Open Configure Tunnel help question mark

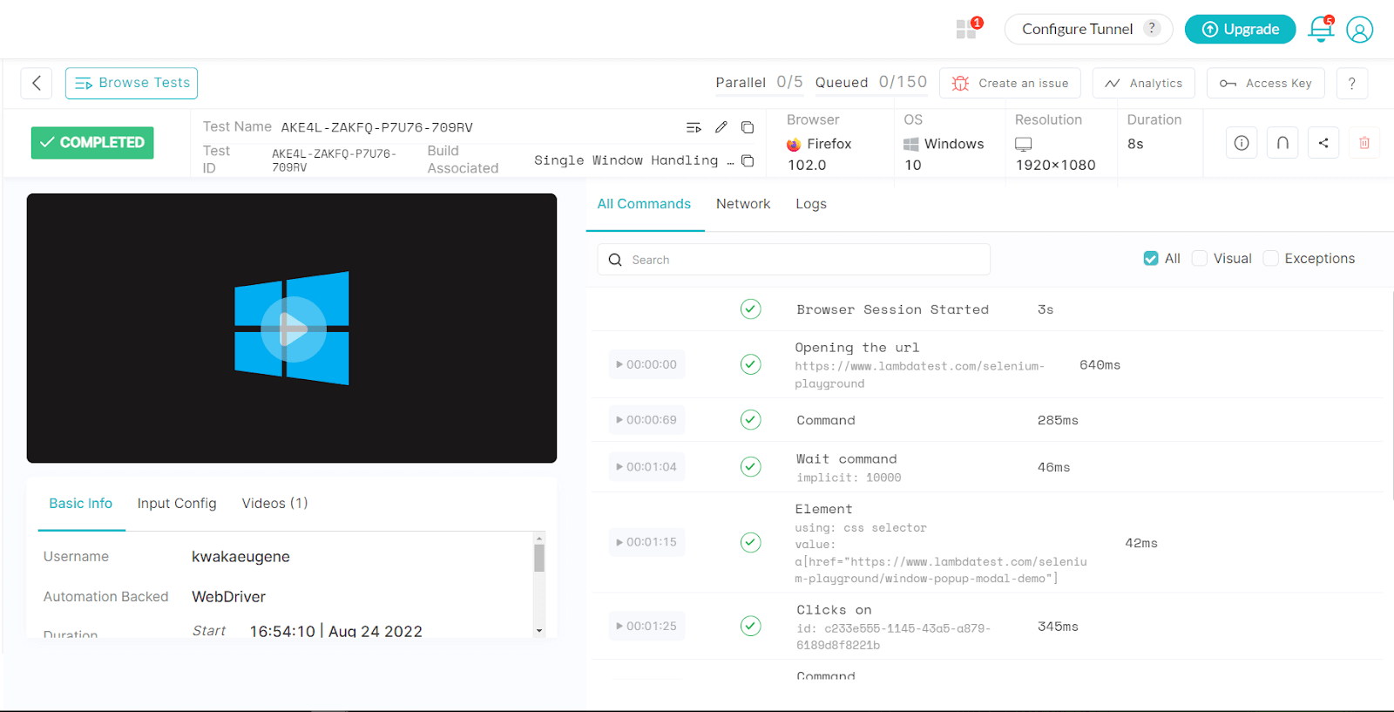point(1152,28)
